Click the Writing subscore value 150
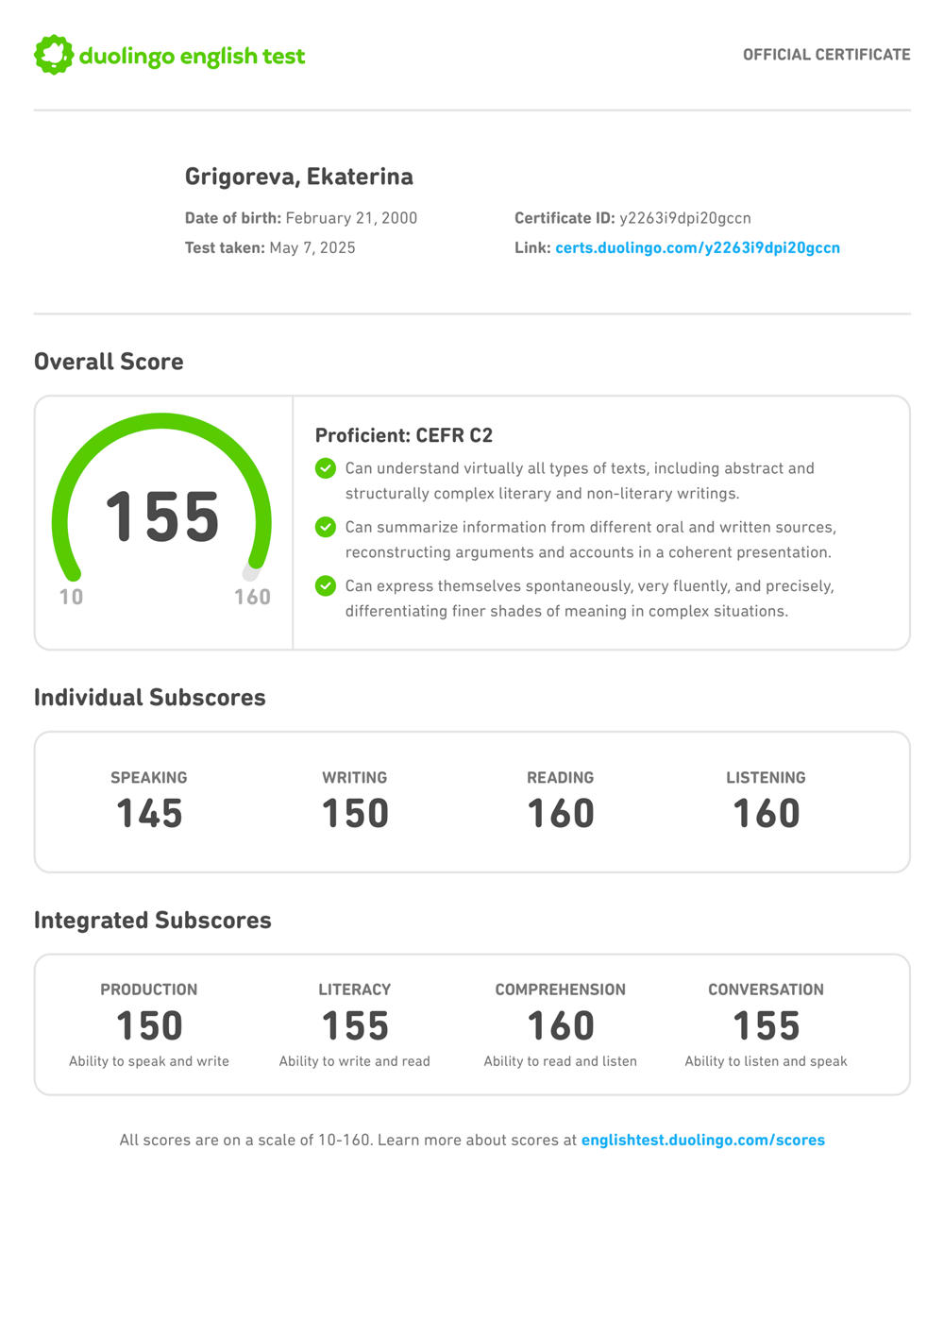This screenshot has width=944, height=1336. pyautogui.click(x=355, y=814)
